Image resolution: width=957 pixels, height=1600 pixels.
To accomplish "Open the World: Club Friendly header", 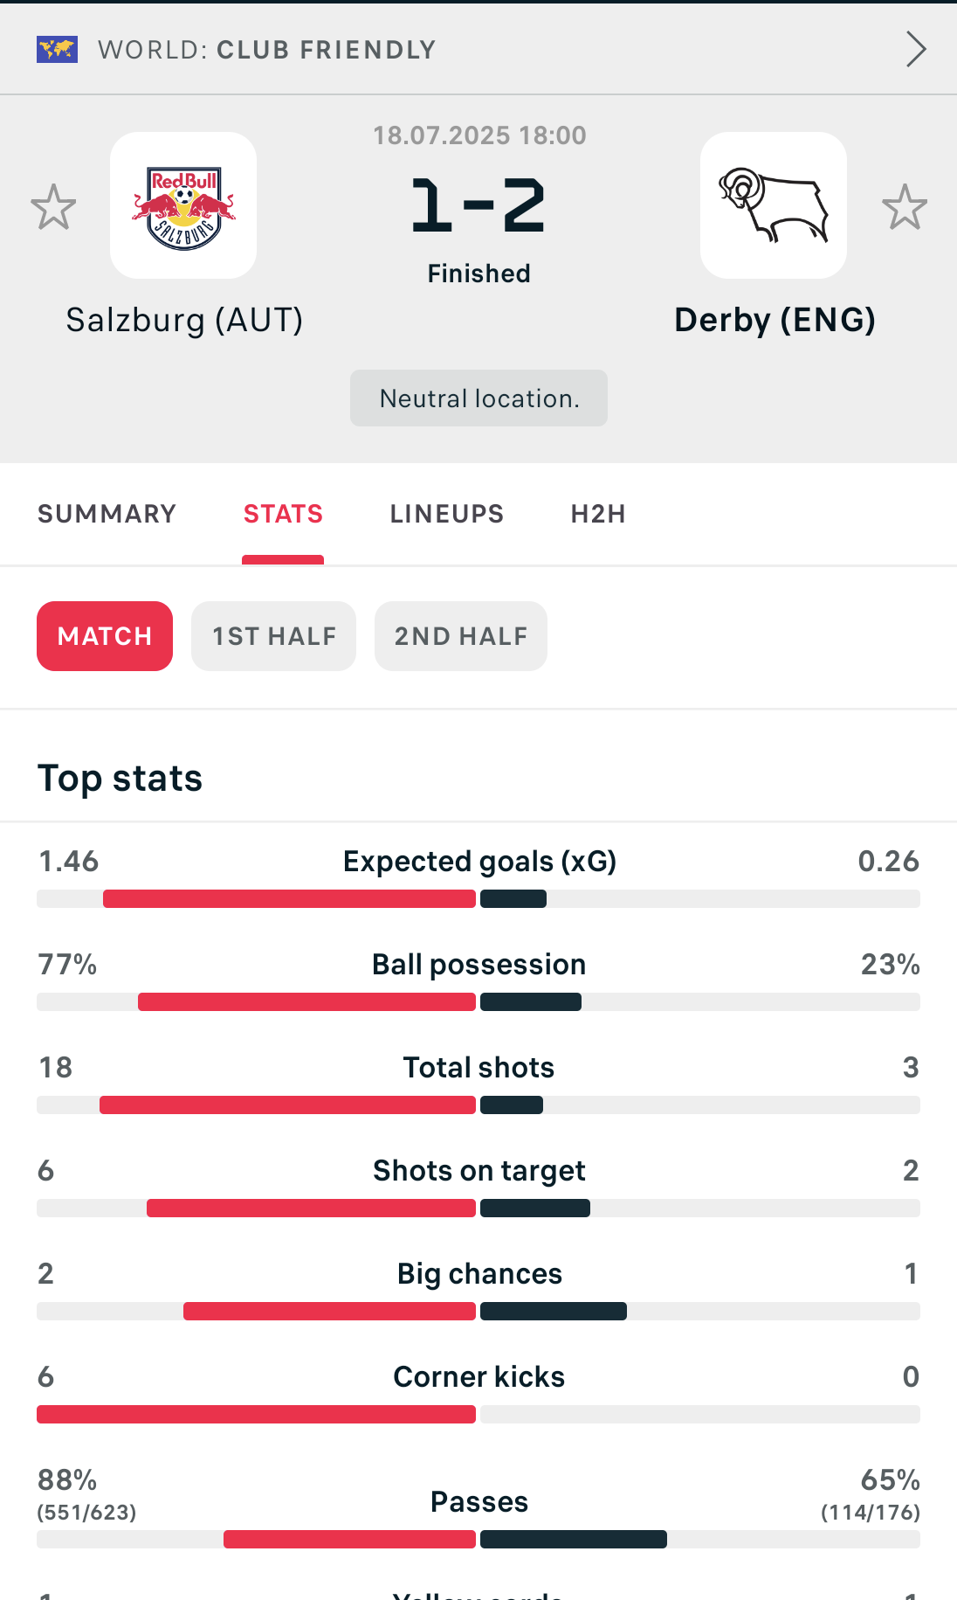I will (267, 50).
